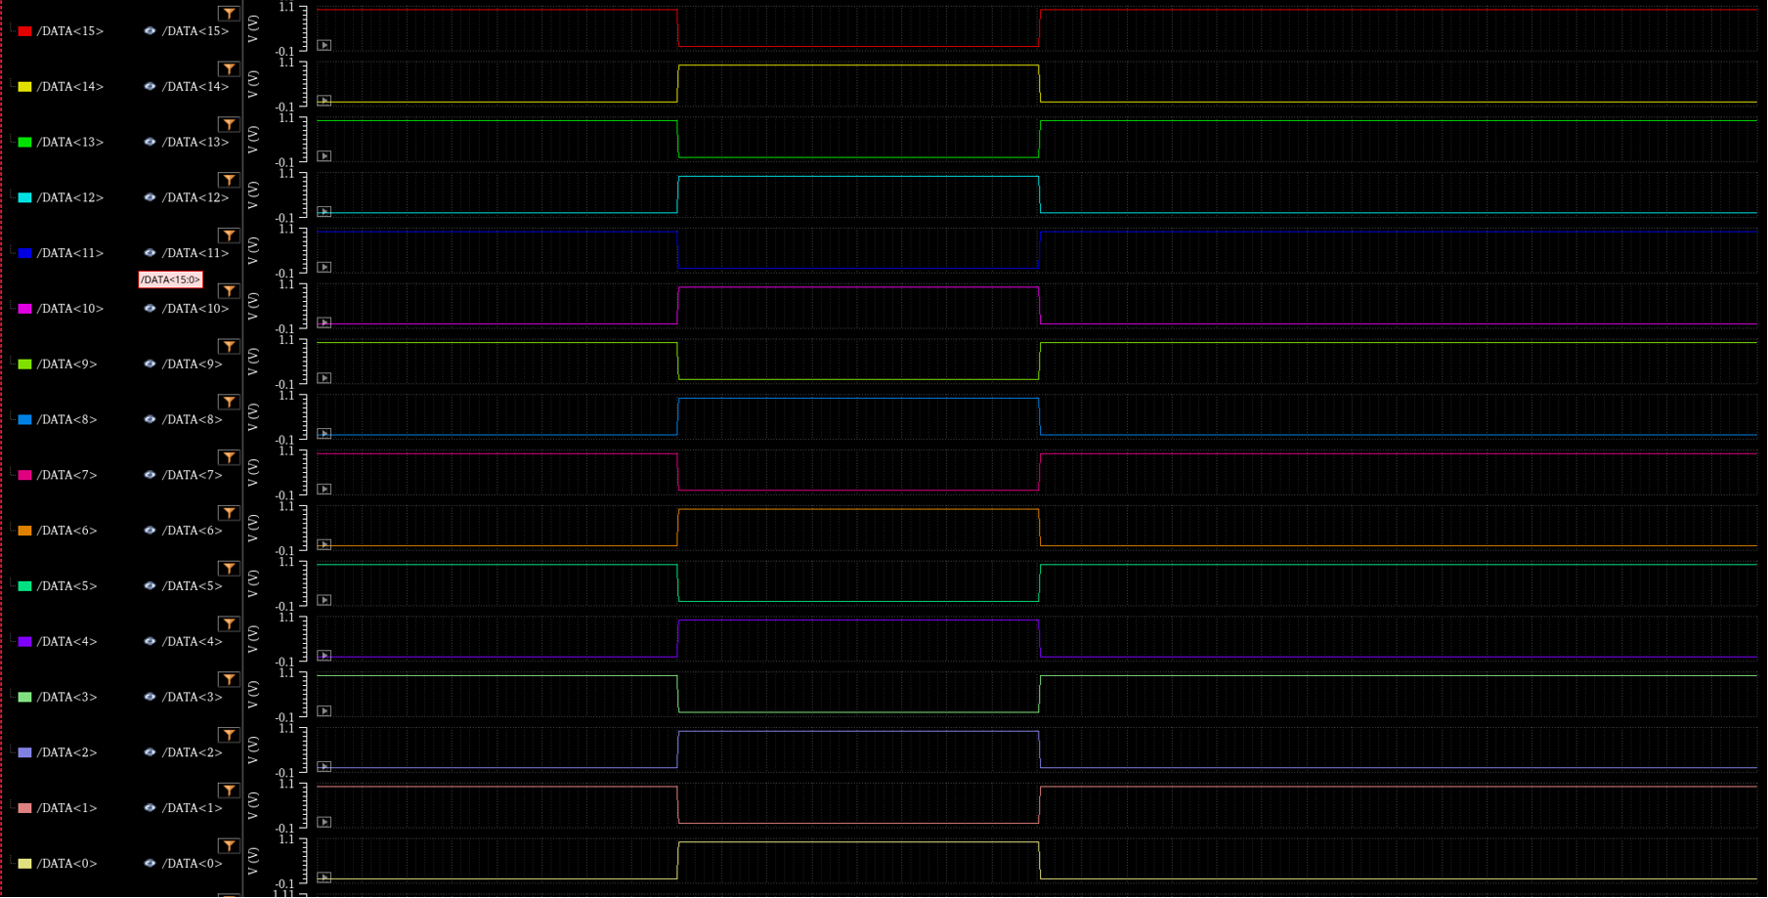Expand the arrow box in the DATA<9> waveform strip
The width and height of the screenshot is (1768, 898).
[x=324, y=378]
